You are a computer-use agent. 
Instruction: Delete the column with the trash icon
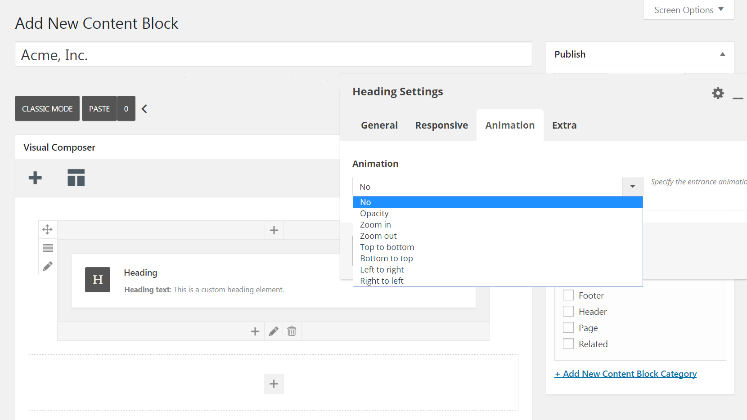coord(292,331)
